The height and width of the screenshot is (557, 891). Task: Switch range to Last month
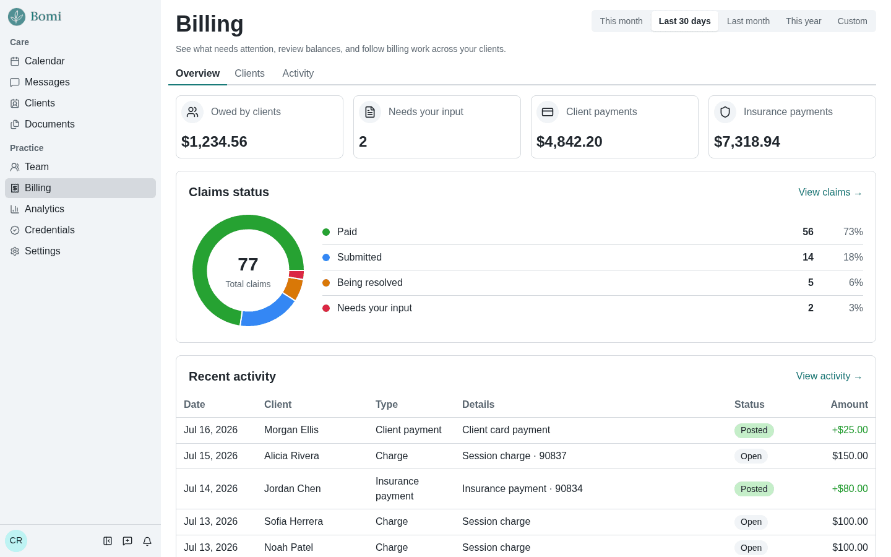pyautogui.click(x=748, y=21)
